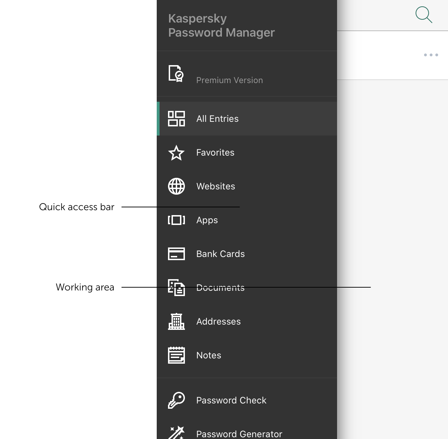
Task: Click the Password Check key icon
Action: click(176, 400)
